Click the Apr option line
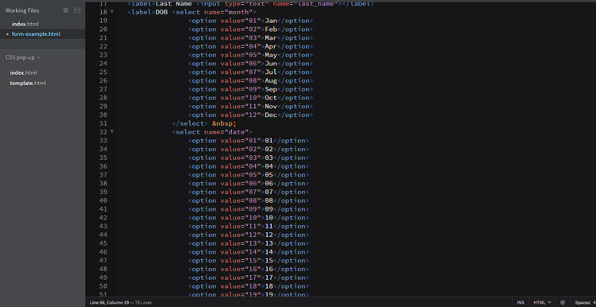This screenshot has height=307, width=596. tap(250, 46)
